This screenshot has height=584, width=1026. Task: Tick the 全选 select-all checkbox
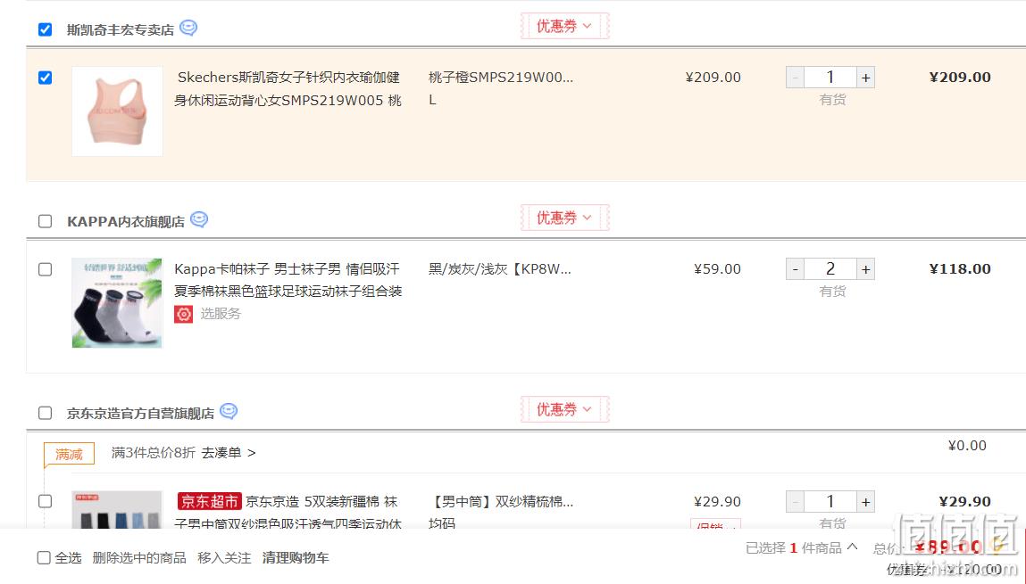tap(44, 558)
